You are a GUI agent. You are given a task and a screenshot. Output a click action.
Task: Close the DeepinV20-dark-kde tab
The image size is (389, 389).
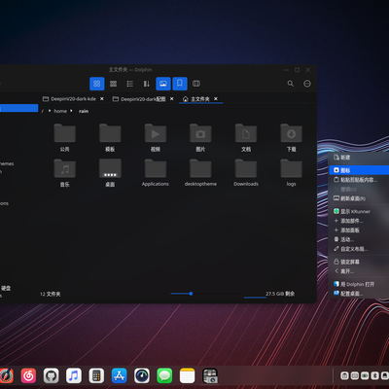pyautogui.click(x=102, y=99)
